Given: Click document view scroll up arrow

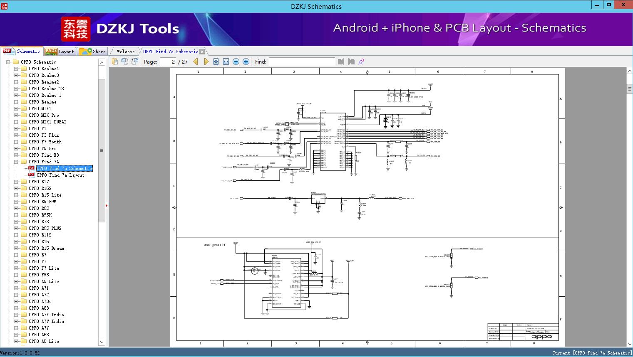Looking at the screenshot, I should [x=629, y=71].
